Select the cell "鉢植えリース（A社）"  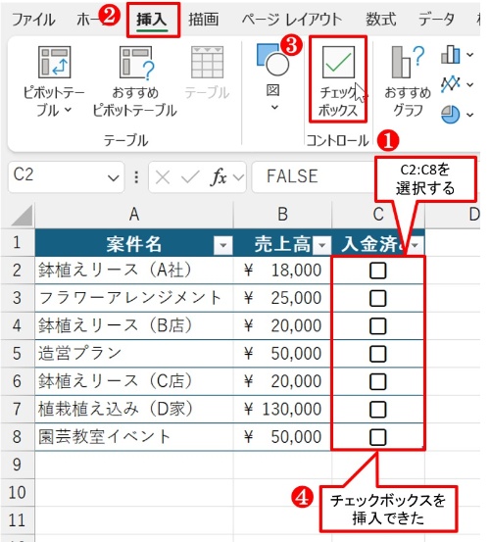pyautogui.click(x=134, y=271)
